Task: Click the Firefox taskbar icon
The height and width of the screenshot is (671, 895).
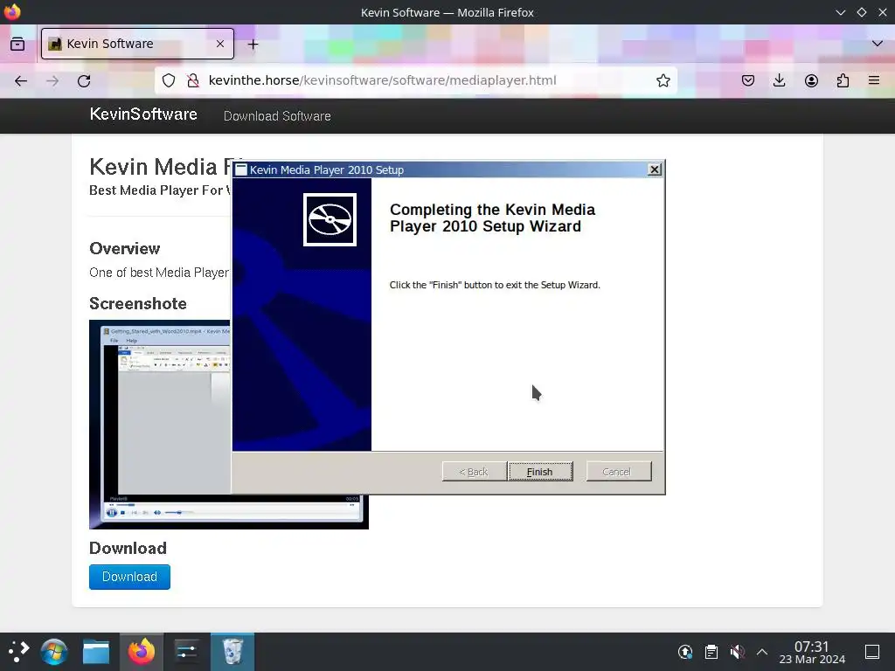Action: coord(141,652)
